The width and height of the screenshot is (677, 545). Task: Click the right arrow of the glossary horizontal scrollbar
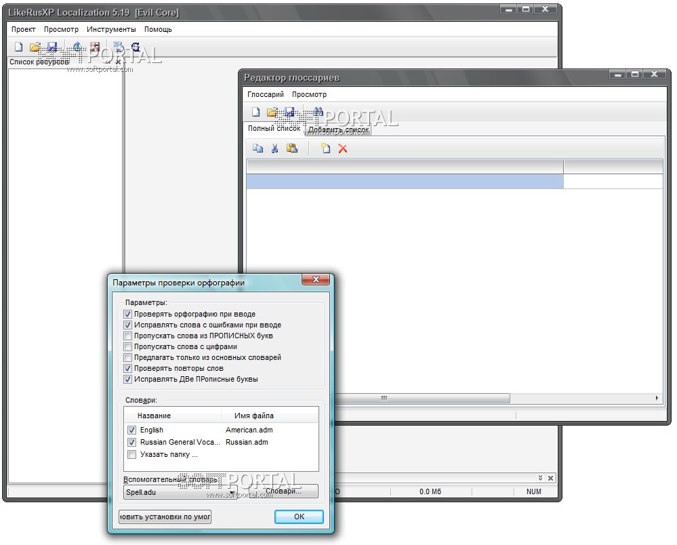[x=657, y=398]
